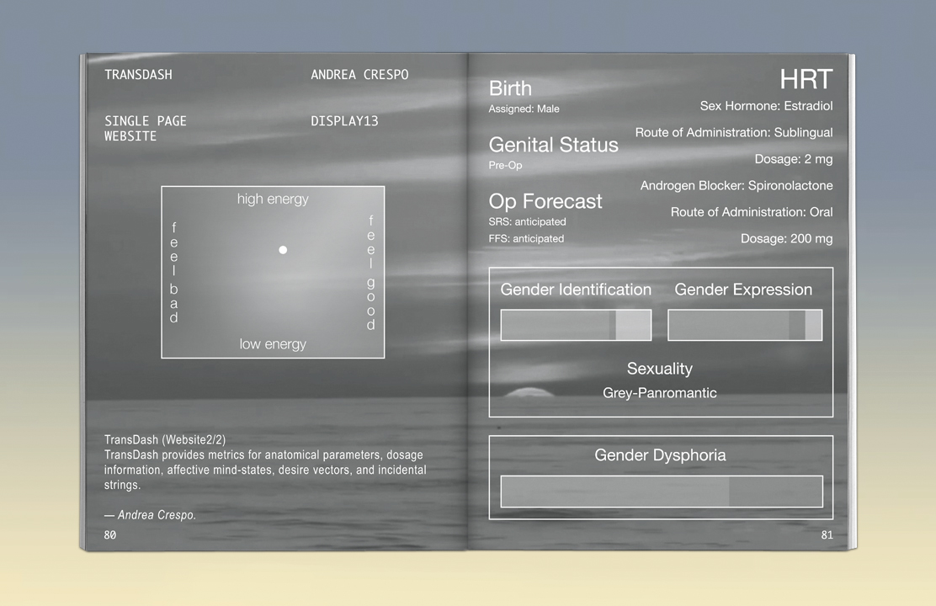The height and width of the screenshot is (606, 936).
Task: Click 'Route of Administration: Sublingual' line
Action: click(734, 132)
